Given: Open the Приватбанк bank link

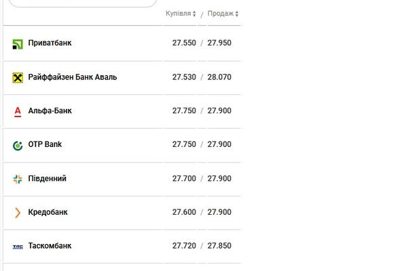Looking at the screenshot, I should pos(50,43).
